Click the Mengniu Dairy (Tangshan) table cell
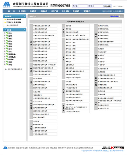The width and height of the screenshot is (127, 155). 77,78
